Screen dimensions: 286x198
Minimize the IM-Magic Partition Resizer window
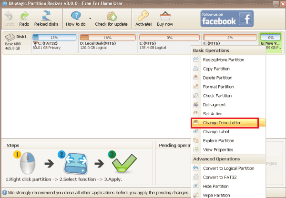pos(276,4)
